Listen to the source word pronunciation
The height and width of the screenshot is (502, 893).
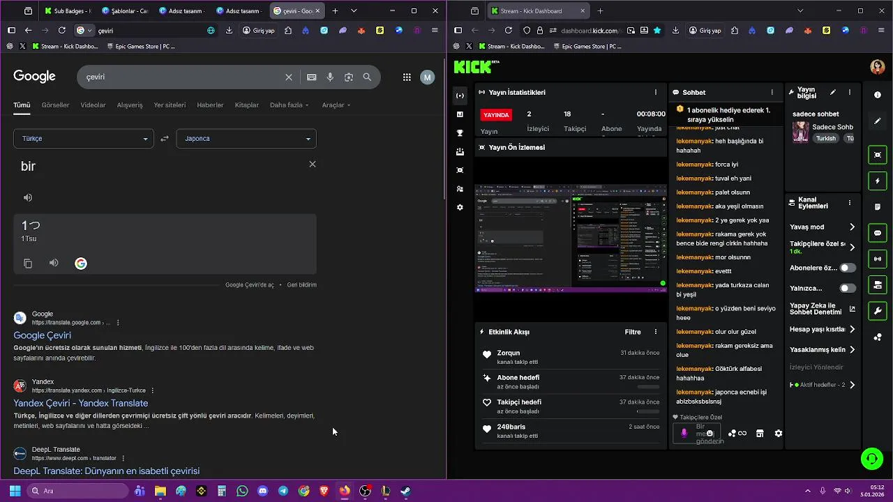coord(28,197)
